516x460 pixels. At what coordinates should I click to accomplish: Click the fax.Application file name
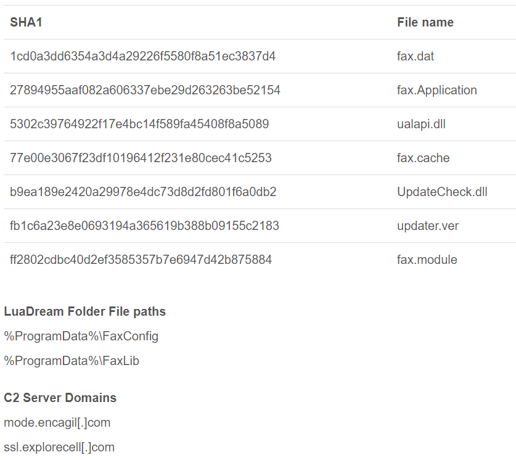pyautogui.click(x=436, y=91)
